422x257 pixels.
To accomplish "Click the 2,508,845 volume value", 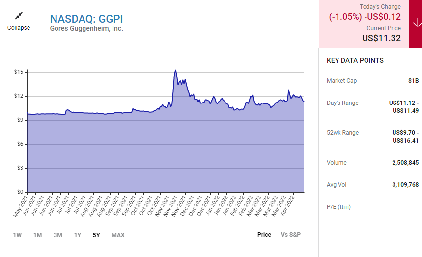I will click(x=405, y=163).
